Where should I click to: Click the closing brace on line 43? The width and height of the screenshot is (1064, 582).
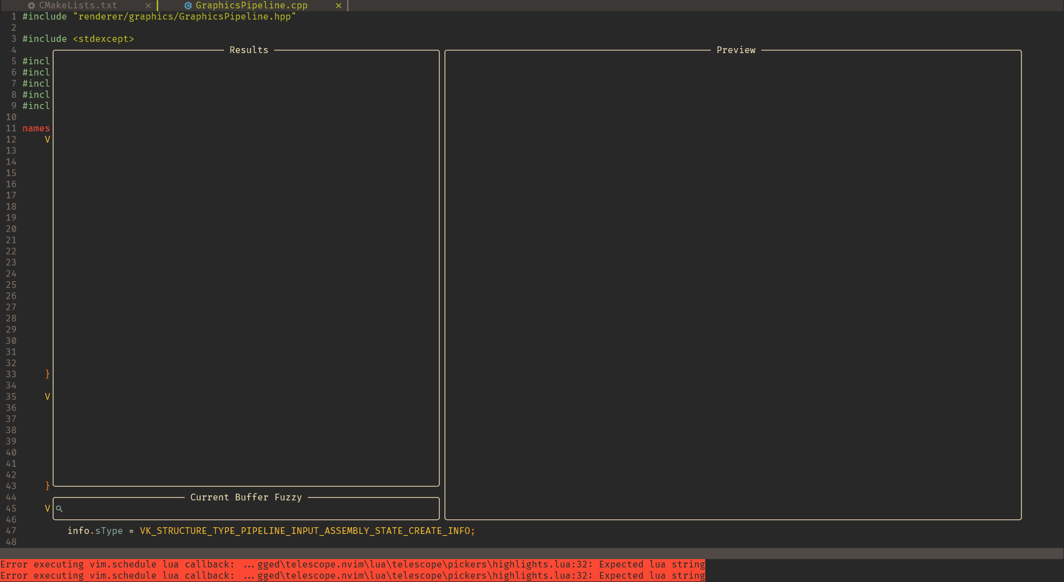(x=48, y=486)
